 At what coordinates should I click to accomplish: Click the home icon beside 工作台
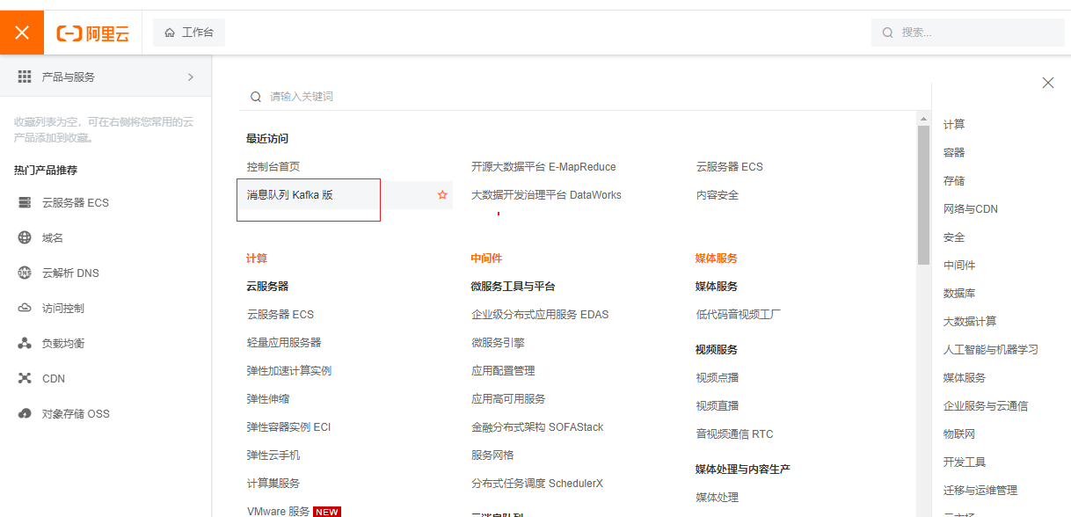170,33
